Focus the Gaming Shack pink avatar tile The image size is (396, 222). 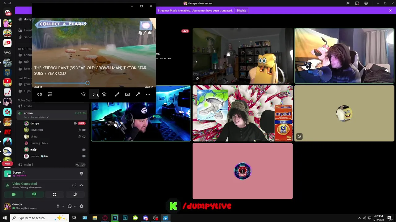[x=243, y=171]
